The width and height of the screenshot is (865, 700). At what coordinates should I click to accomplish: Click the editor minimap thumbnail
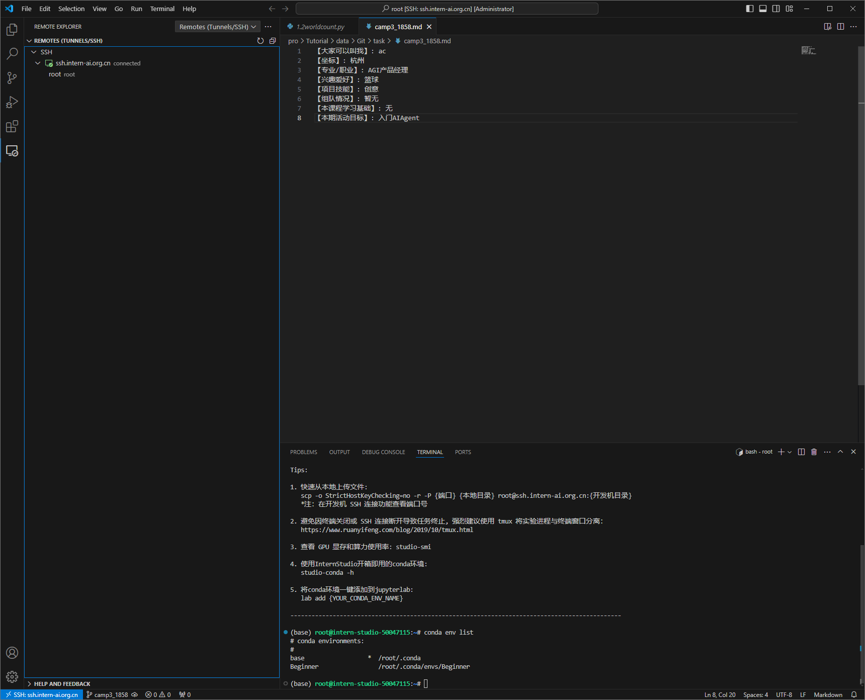click(809, 50)
